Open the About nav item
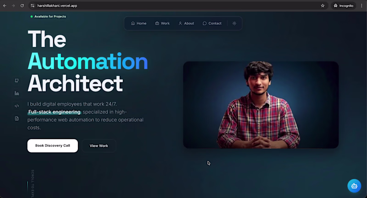 click(186, 23)
